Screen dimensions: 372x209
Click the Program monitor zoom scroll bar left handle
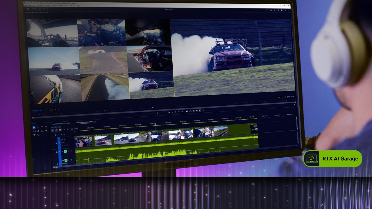tap(33, 118)
